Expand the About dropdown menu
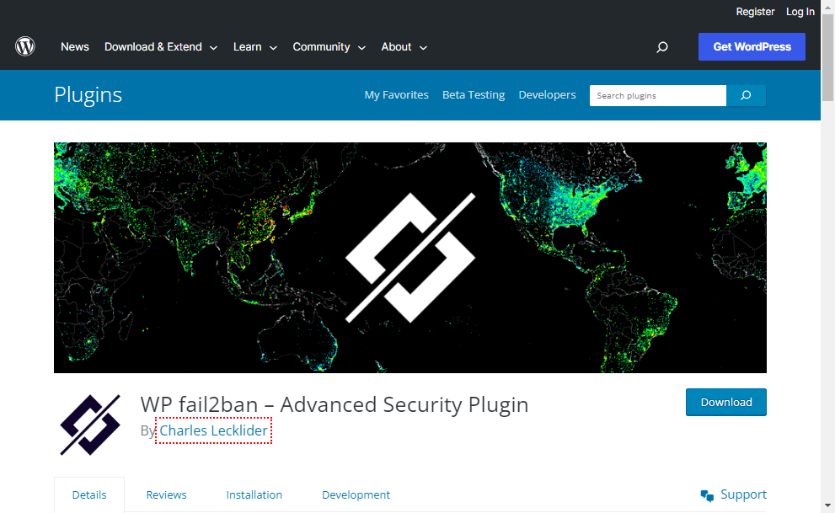Image resolution: width=835 pixels, height=513 pixels. click(404, 47)
